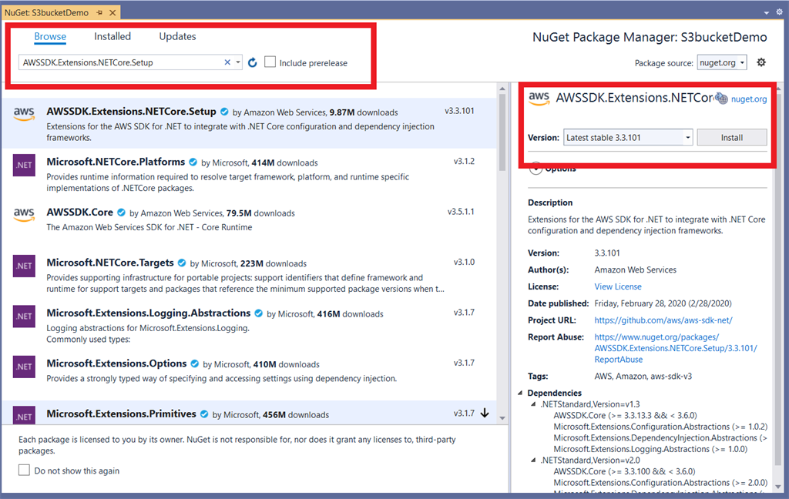789x499 pixels.
Task: Switch to the Updates tab
Action: 177,36
